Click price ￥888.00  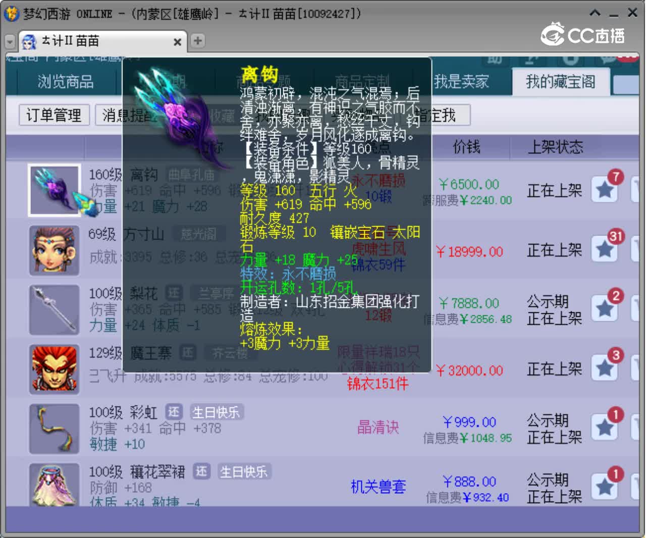469,481
